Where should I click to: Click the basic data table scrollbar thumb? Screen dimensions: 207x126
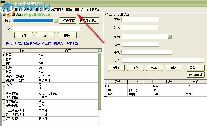(x=100, y=81)
